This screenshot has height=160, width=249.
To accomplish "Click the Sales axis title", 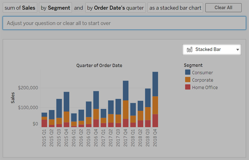I will coord(13,98).
